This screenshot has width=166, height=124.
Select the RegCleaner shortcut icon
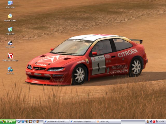(10, 43)
